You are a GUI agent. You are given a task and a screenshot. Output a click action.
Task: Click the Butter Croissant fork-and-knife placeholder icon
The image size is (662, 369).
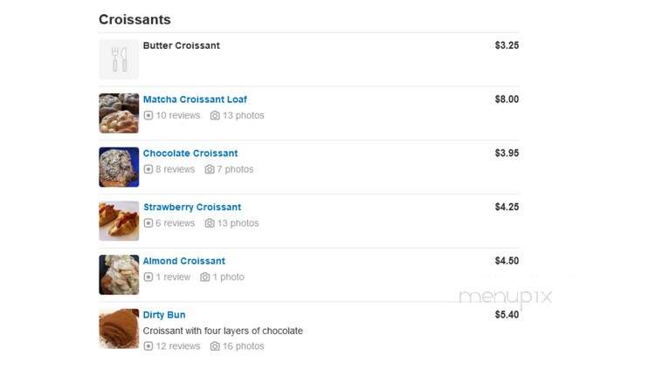pyautogui.click(x=119, y=59)
